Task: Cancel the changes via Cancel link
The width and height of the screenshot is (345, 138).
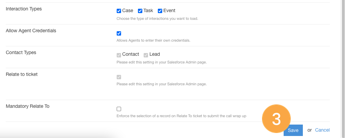Action: point(322,130)
